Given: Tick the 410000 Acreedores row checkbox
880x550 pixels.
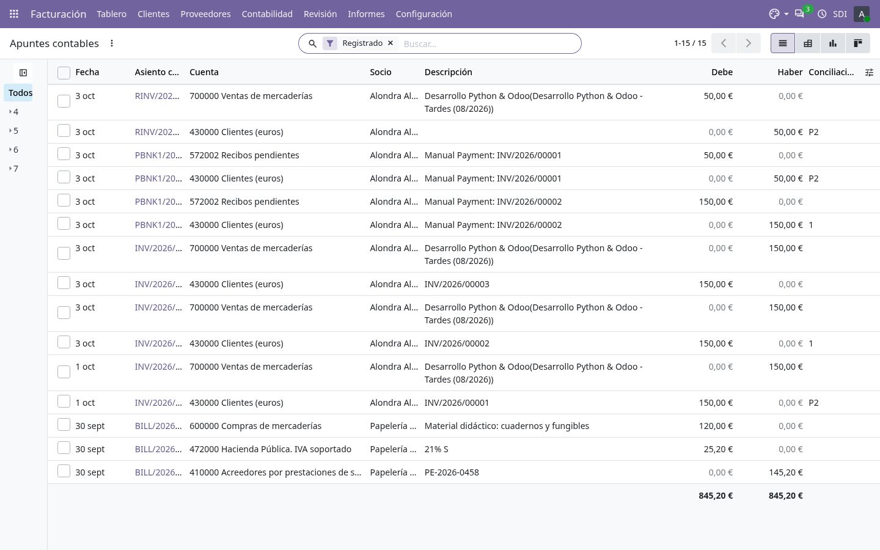Looking at the screenshot, I should coord(64,471).
